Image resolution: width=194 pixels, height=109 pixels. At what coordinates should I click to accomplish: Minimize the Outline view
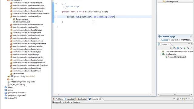(189, 44)
